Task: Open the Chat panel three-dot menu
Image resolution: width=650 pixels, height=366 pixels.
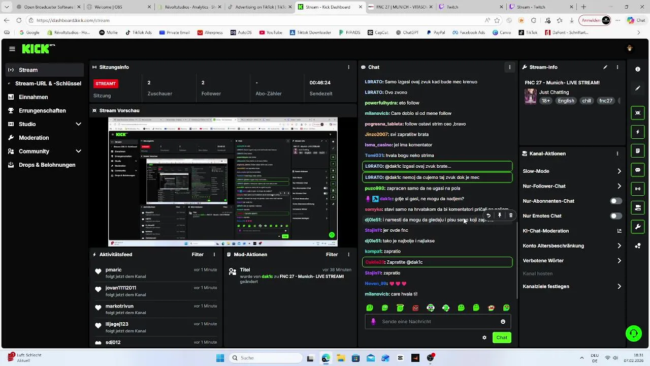Action: pos(509,67)
